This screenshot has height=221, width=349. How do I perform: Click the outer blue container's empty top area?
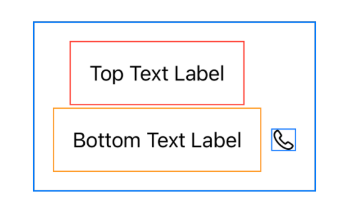[x=174, y=31]
